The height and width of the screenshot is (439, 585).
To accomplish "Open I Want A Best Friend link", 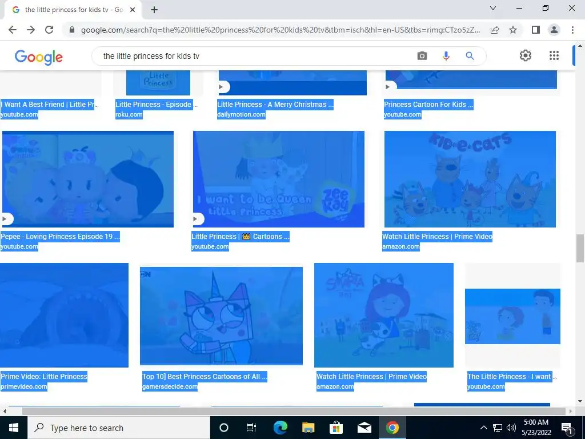I will click(x=50, y=105).
